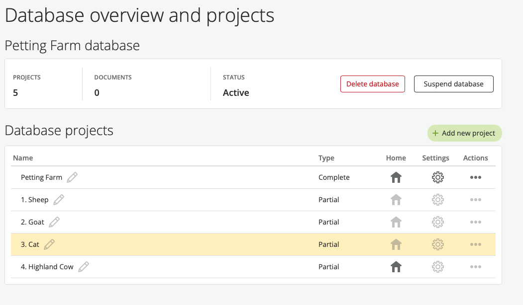Suspend the Petting Farm database
Viewport: 523px width, 305px height.
454,84
